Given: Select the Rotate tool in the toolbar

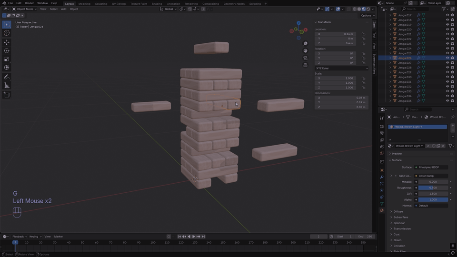Looking at the screenshot, I should pos(7,51).
